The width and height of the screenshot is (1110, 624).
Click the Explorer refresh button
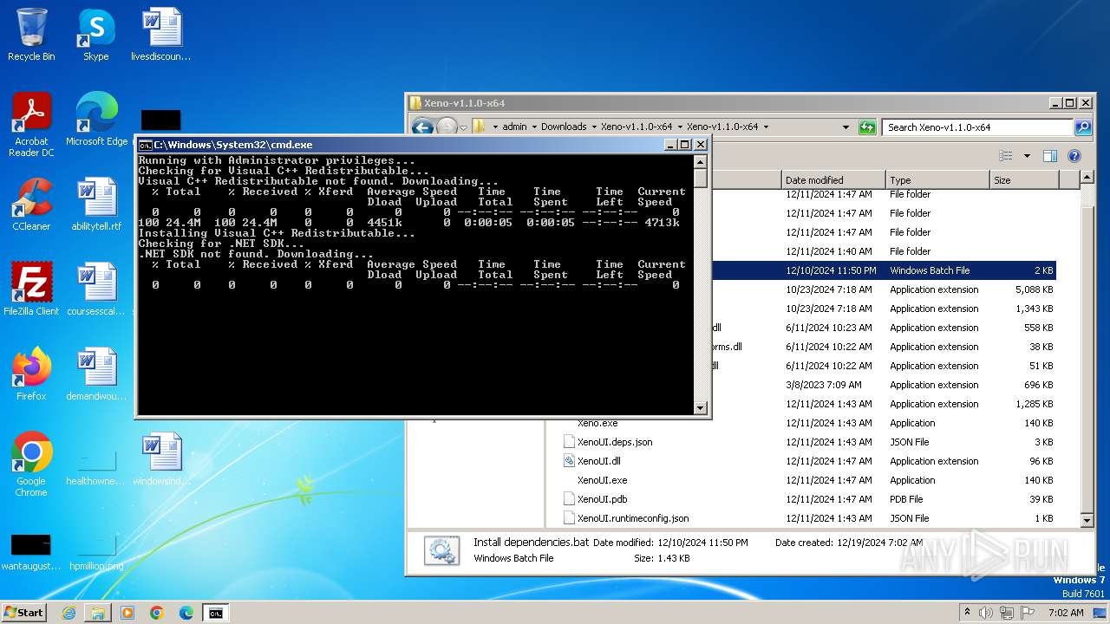(x=867, y=127)
